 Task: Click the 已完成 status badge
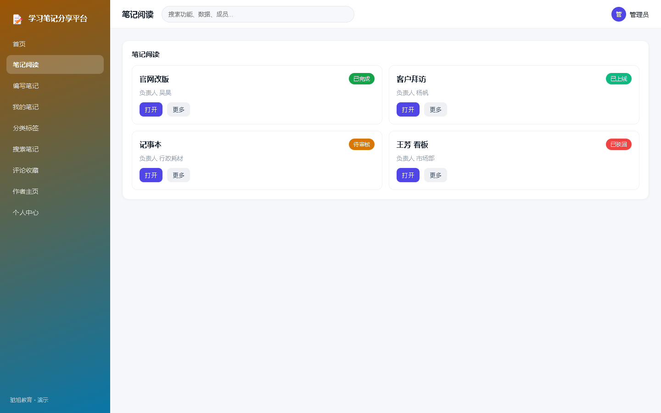(362, 79)
